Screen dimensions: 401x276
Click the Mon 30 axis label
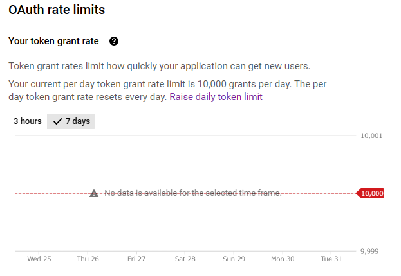[x=283, y=259]
